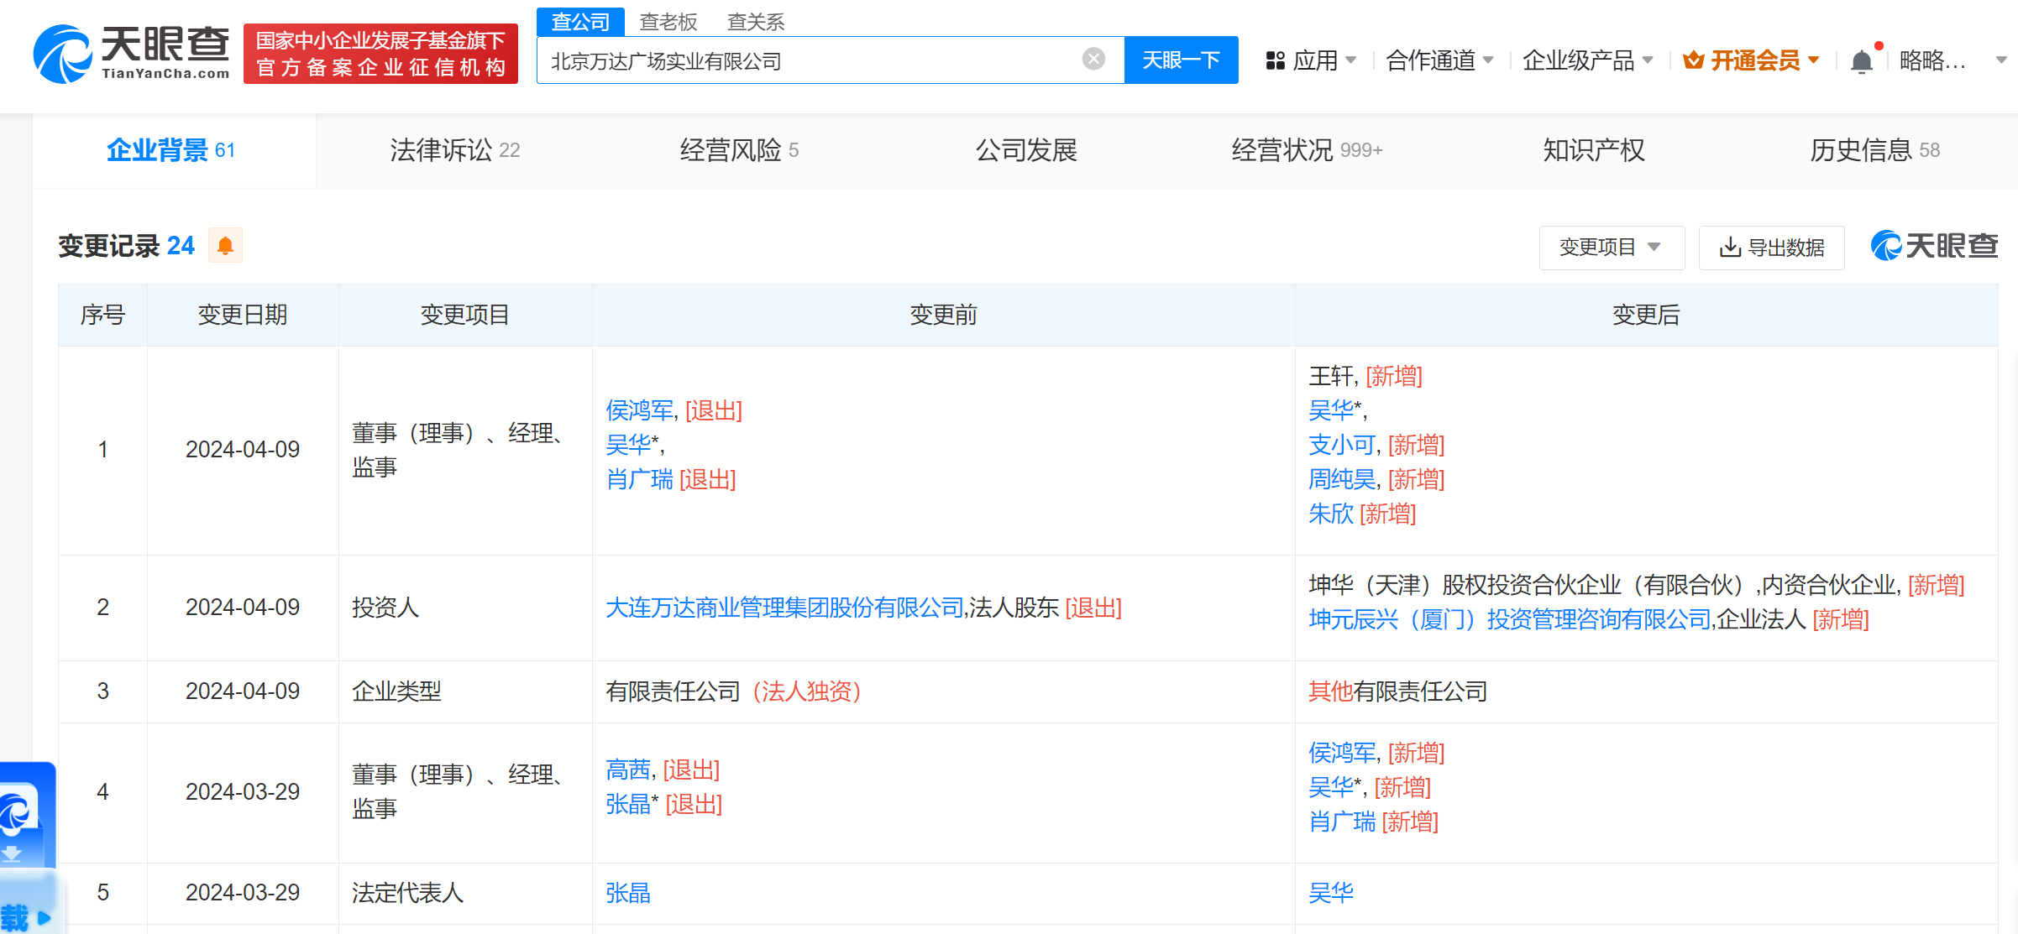
Task: Open the notification bell in header
Action: click(x=1861, y=61)
